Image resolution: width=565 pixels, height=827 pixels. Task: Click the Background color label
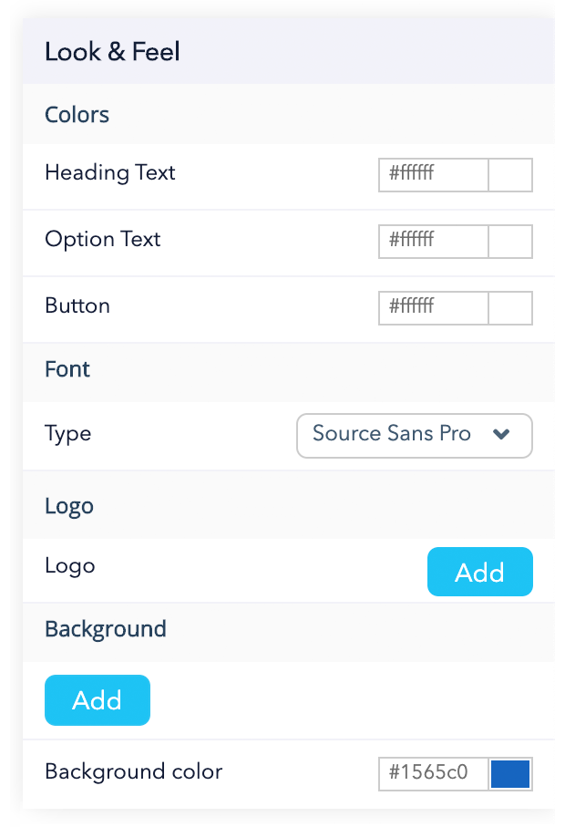(133, 771)
